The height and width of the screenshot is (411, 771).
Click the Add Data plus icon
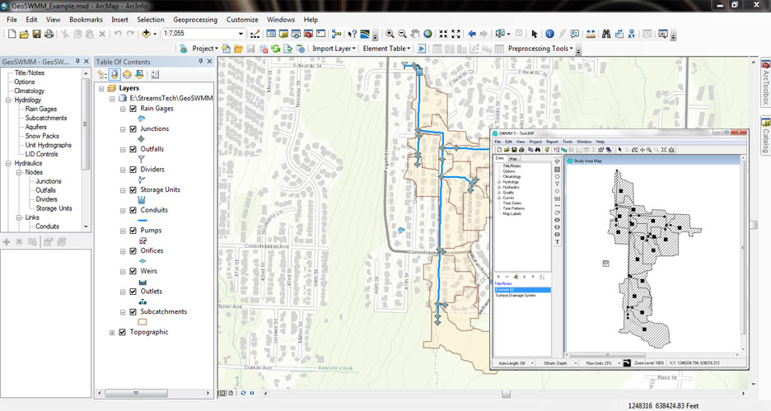pos(146,34)
